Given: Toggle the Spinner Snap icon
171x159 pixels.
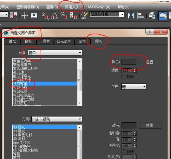Looking at the screenshot, I should (x=73, y=15).
